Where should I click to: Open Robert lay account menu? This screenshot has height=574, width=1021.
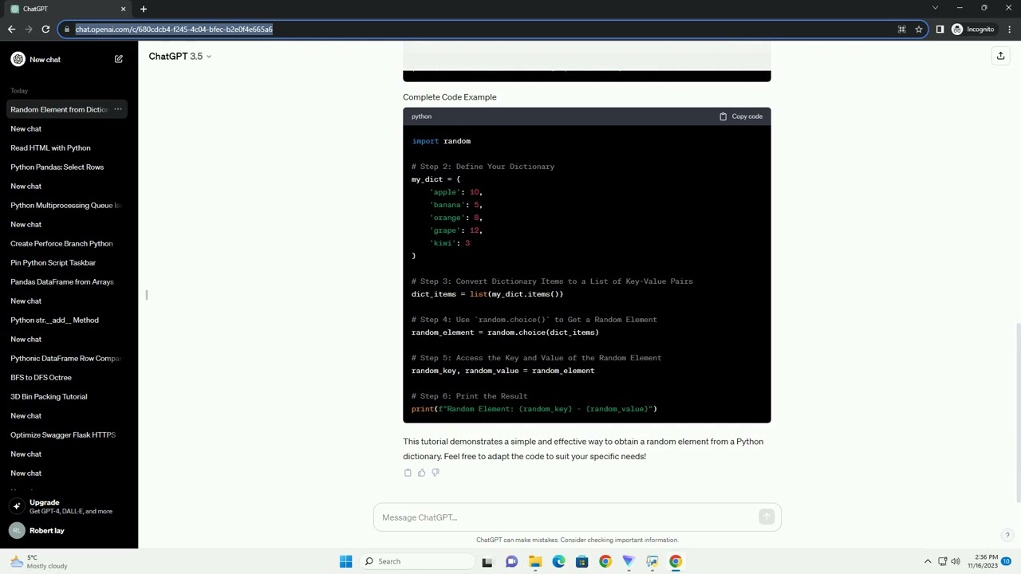pos(67,530)
